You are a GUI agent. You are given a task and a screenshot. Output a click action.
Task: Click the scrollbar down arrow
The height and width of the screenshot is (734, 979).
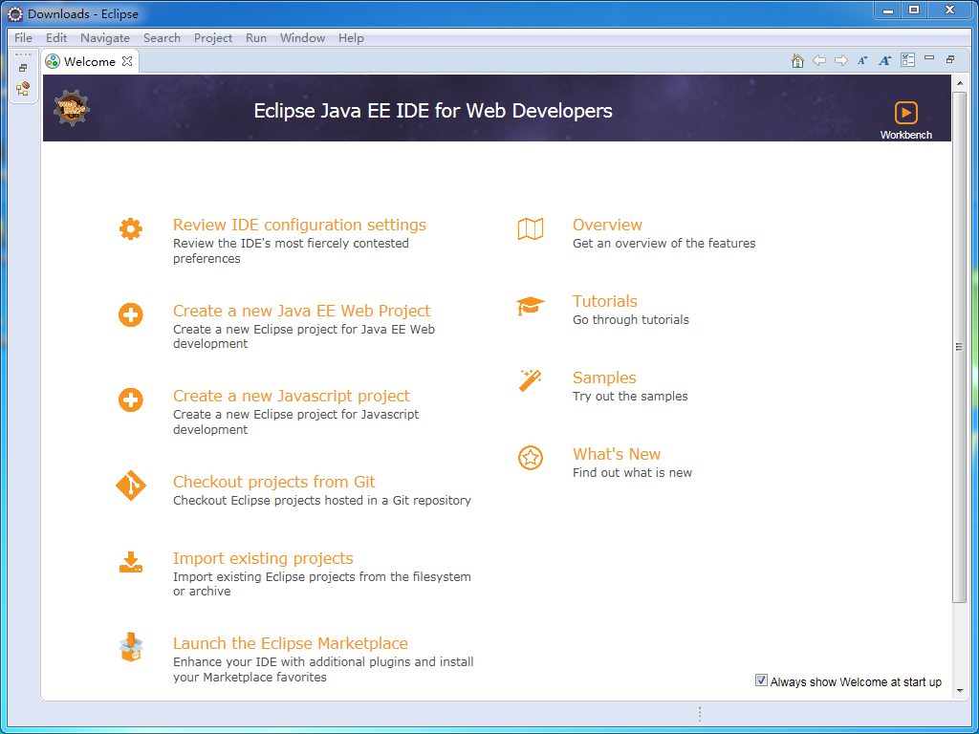960,690
